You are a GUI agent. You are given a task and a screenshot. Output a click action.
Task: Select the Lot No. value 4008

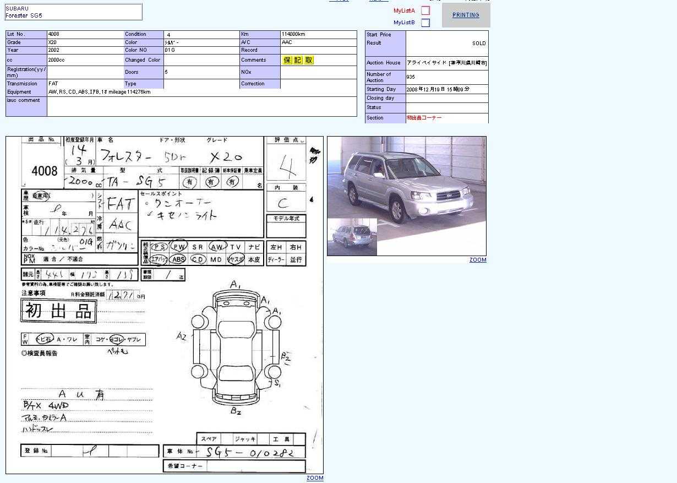click(x=53, y=34)
